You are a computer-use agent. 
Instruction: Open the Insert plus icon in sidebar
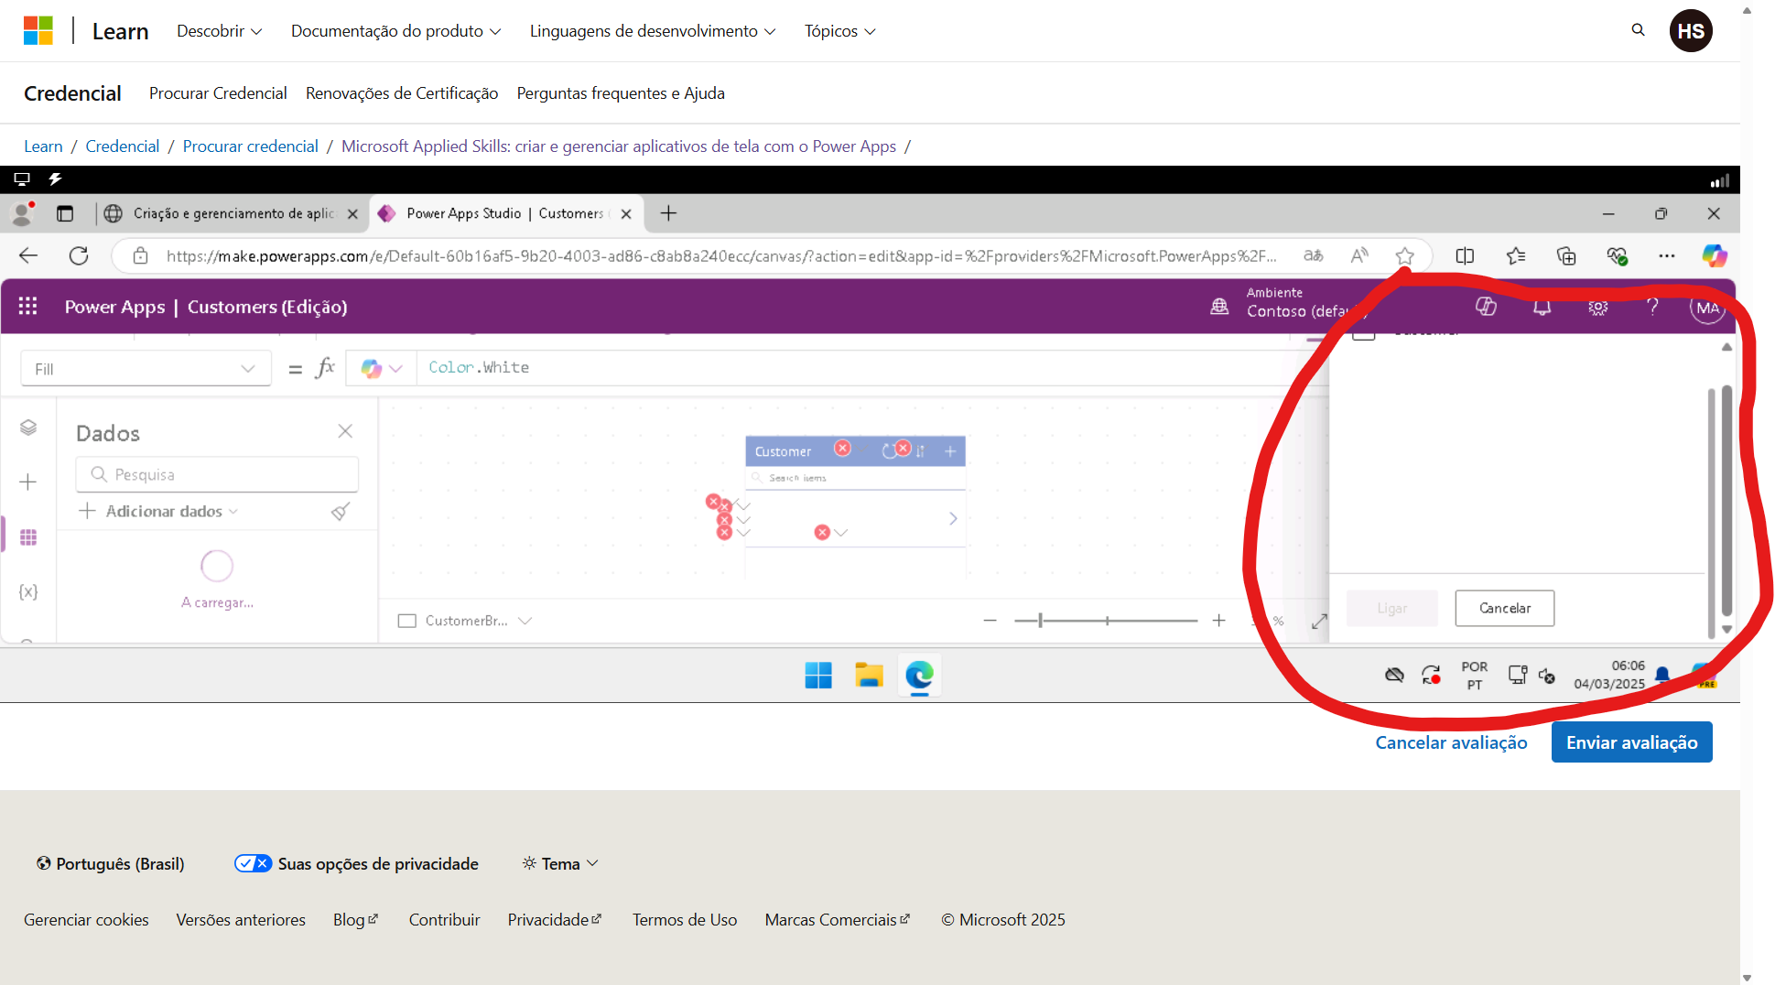click(x=28, y=482)
